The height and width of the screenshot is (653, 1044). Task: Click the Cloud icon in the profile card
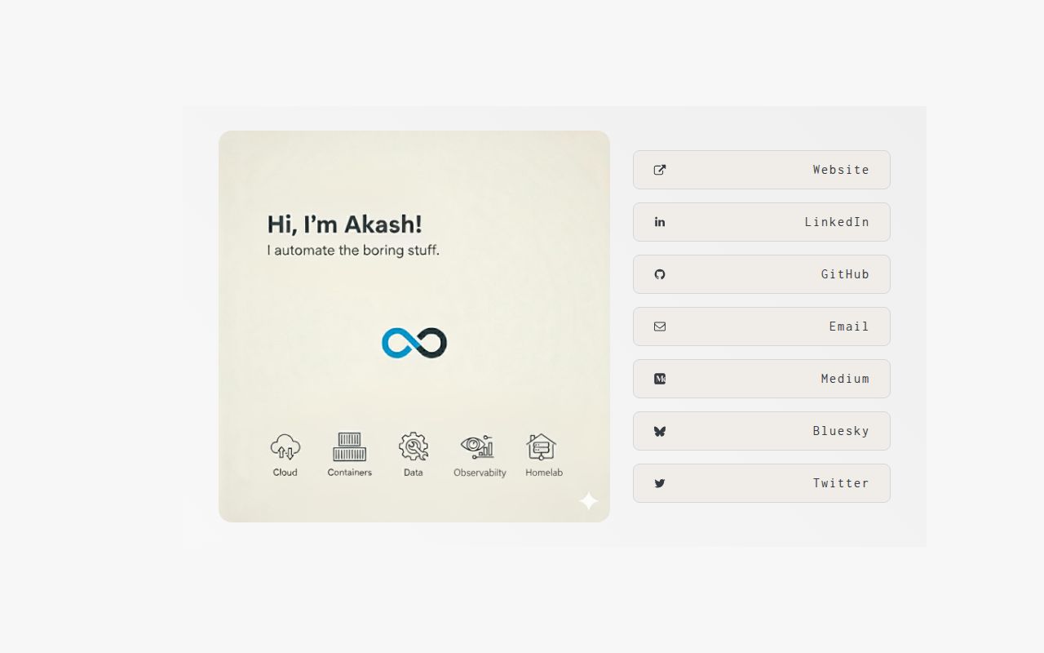pyautogui.click(x=285, y=447)
